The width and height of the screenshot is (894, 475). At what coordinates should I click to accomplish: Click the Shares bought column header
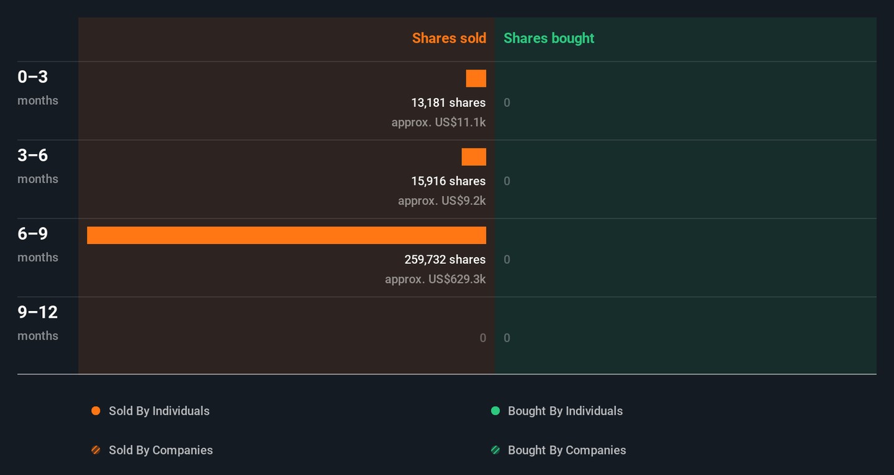(549, 38)
